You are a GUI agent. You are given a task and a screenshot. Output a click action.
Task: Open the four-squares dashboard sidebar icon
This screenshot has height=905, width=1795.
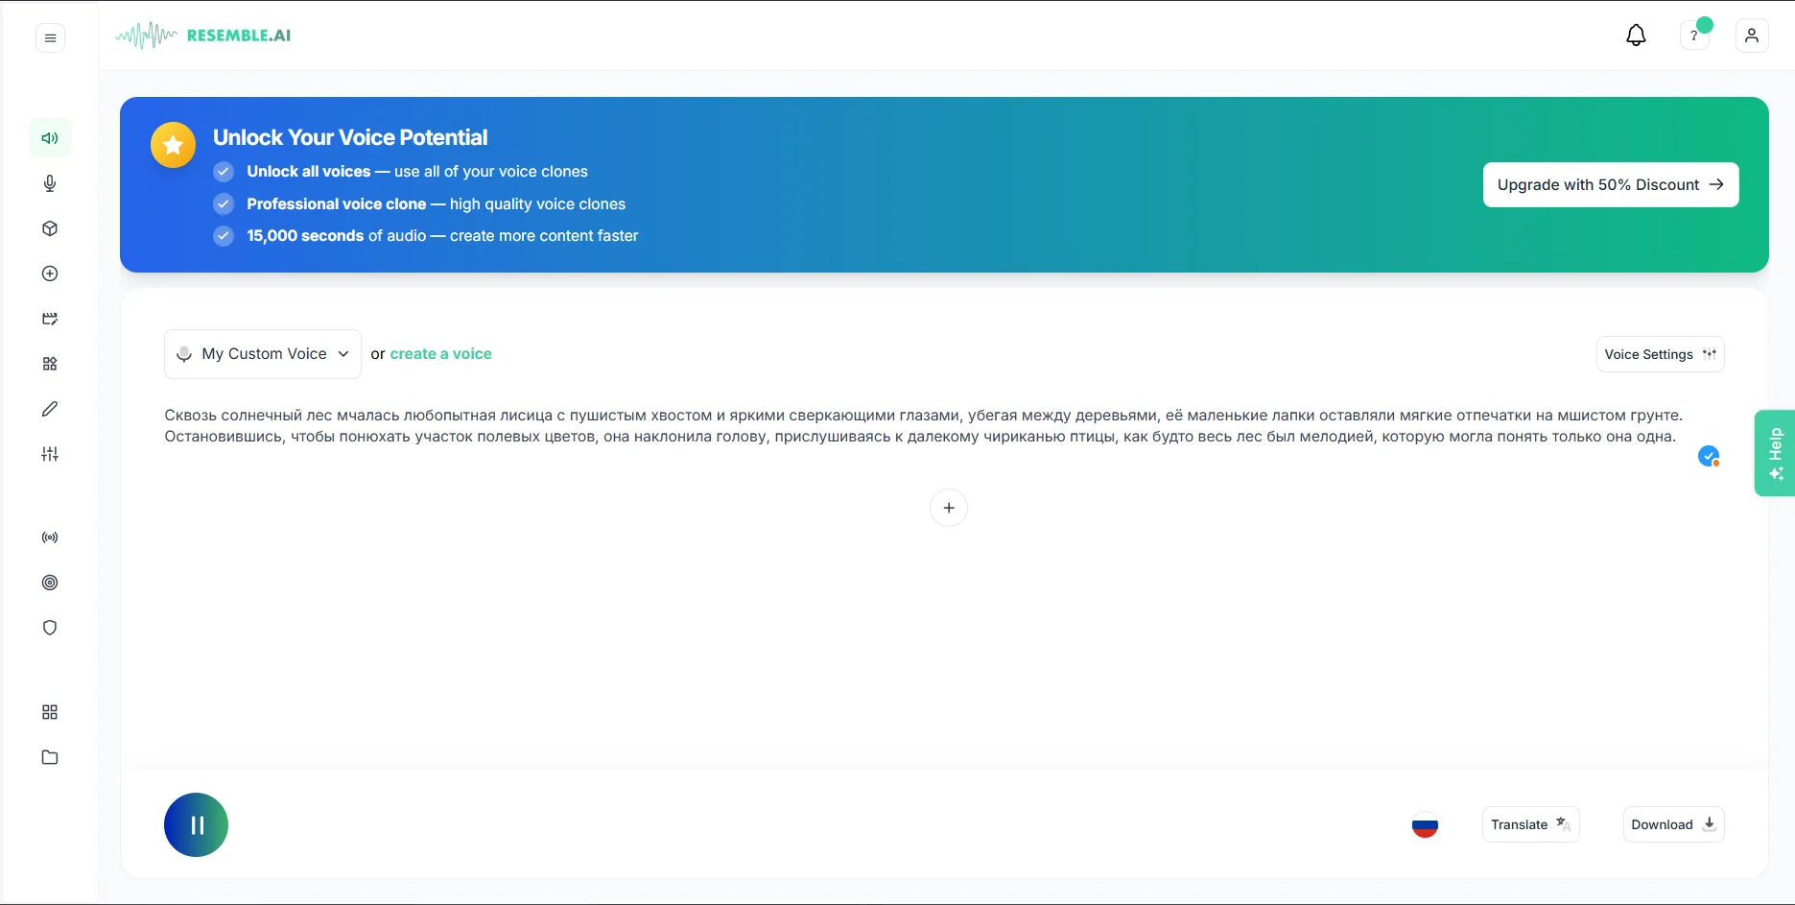(x=50, y=712)
